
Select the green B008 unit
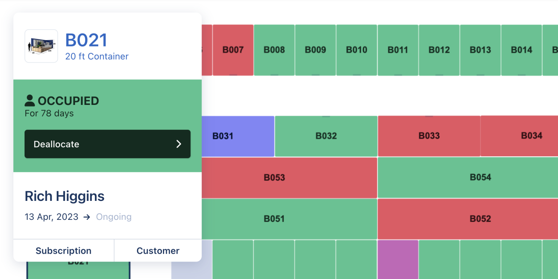point(274,50)
